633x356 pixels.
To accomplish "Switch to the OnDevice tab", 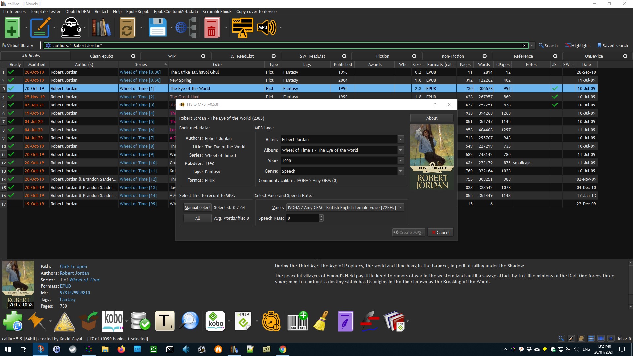I will tap(593, 56).
